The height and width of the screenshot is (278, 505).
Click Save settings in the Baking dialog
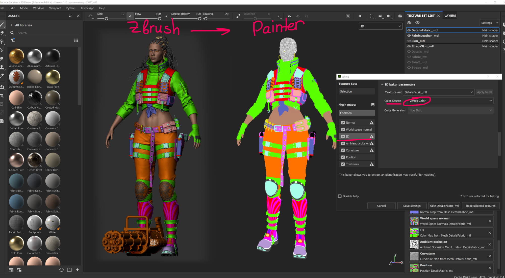[x=412, y=206]
